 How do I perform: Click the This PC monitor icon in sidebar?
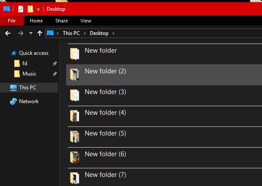[x=13, y=88]
